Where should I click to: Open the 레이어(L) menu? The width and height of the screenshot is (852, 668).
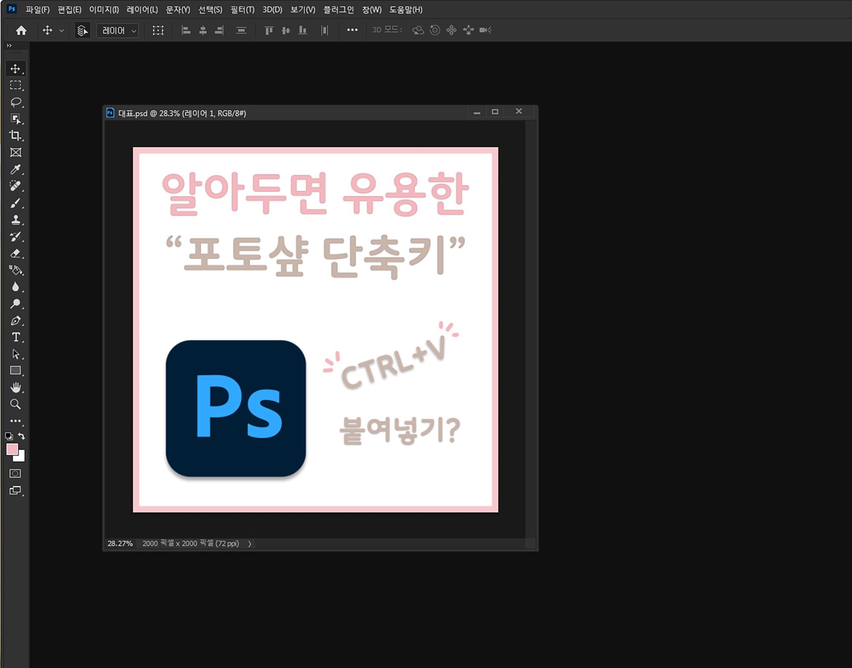tap(142, 10)
